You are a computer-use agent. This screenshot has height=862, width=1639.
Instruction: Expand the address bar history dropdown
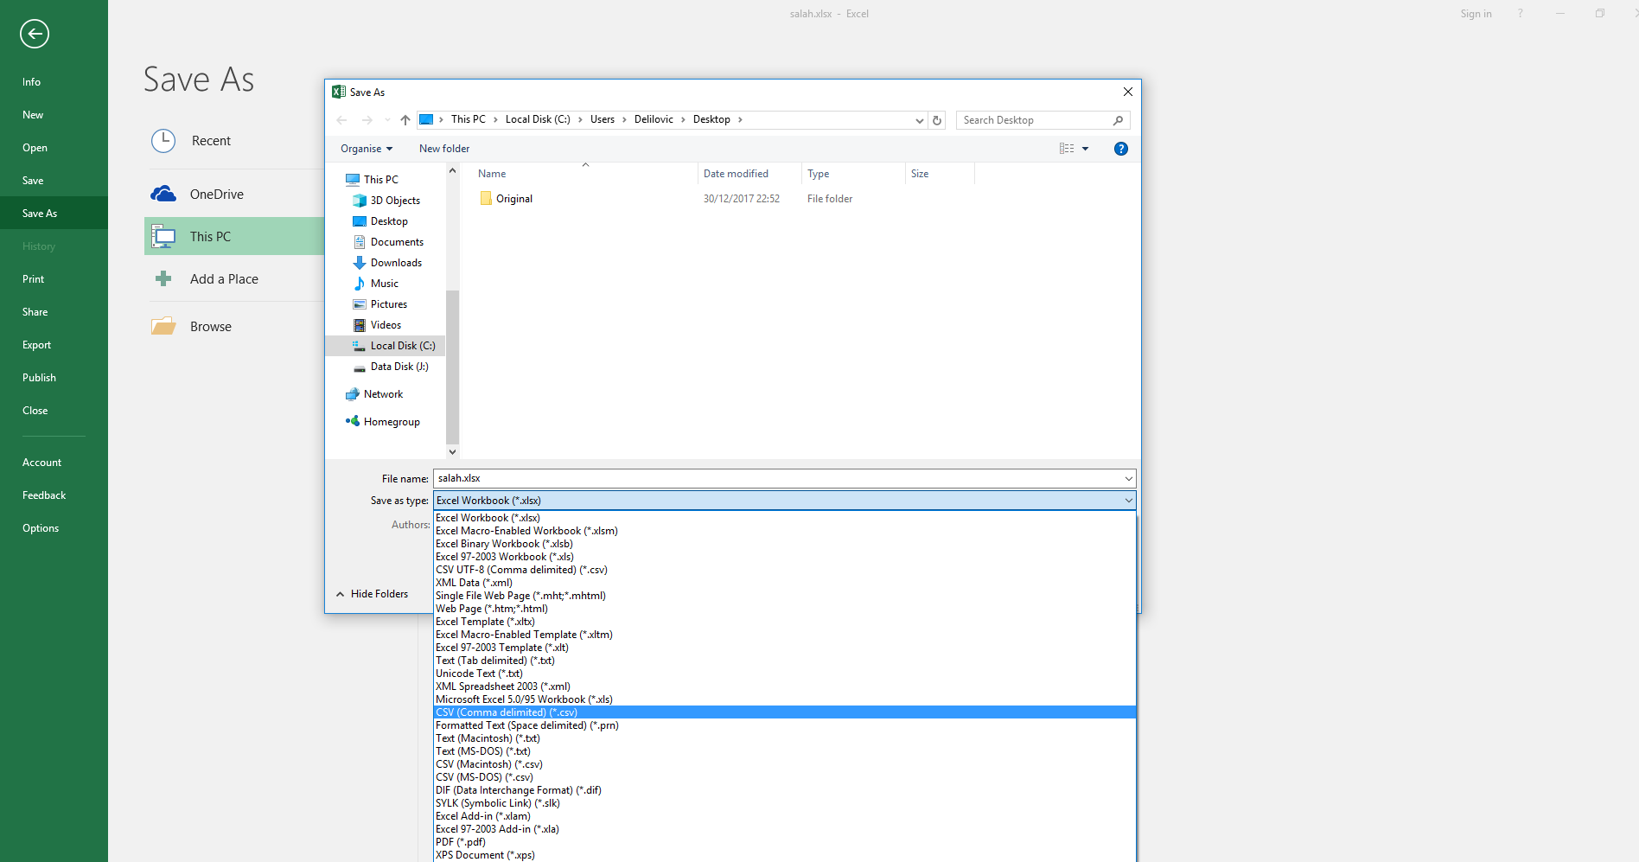point(920,120)
